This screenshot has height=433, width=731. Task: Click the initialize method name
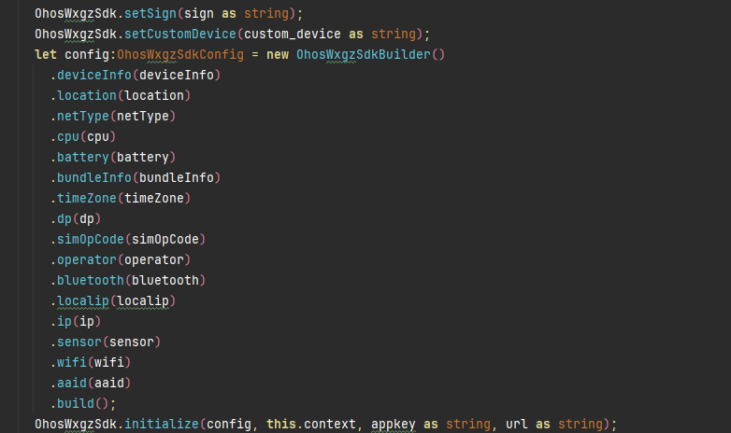[162, 424]
